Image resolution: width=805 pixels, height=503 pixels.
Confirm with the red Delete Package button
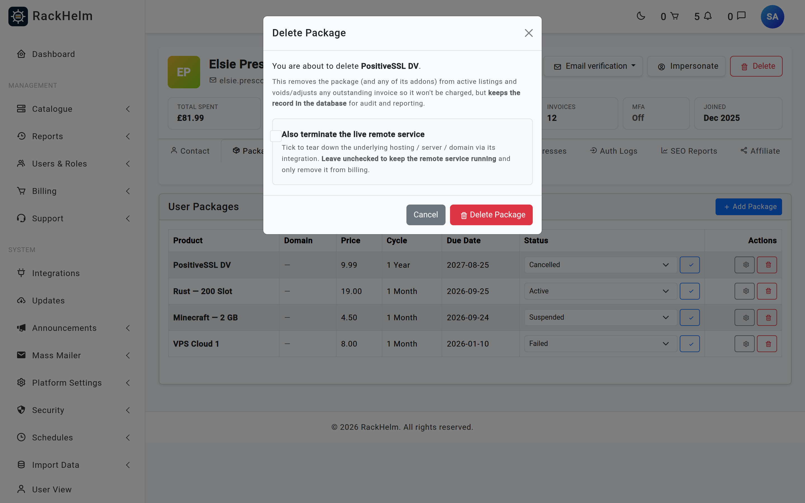(491, 215)
